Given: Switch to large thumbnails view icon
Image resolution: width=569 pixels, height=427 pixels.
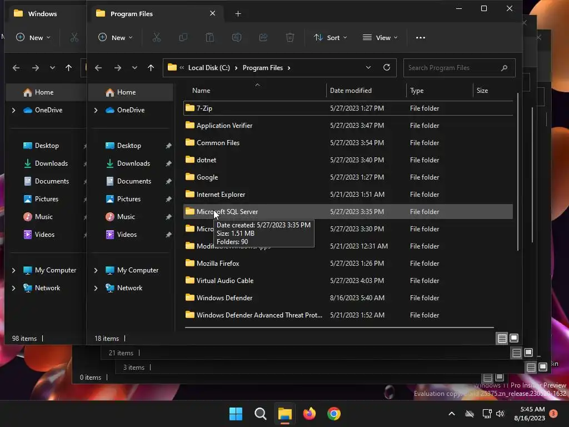Looking at the screenshot, I should click(x=514, y=338).
